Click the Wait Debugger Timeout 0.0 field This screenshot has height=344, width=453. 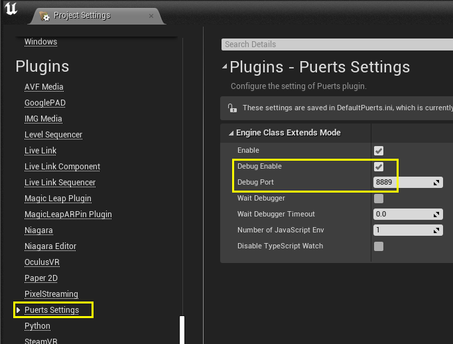point(408,214)
